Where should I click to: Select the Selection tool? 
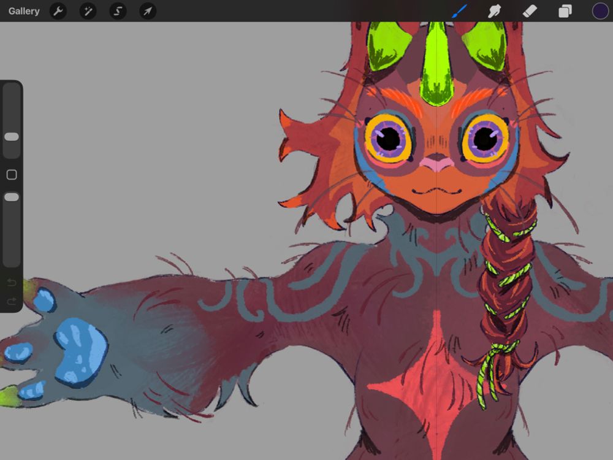117,10
